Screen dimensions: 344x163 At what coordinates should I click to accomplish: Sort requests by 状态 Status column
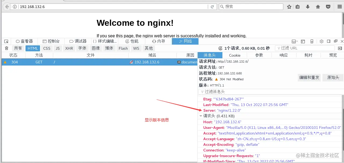(13, 55)
